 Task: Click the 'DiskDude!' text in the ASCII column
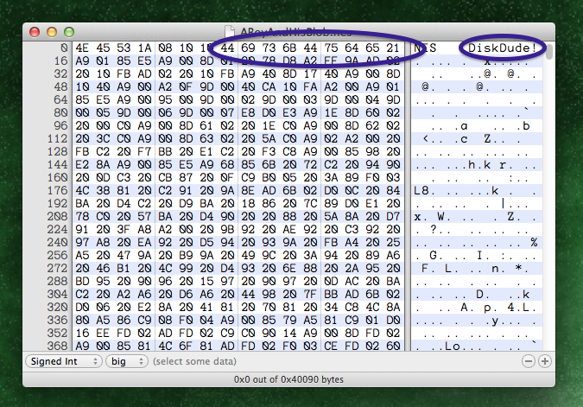[502, 48]
